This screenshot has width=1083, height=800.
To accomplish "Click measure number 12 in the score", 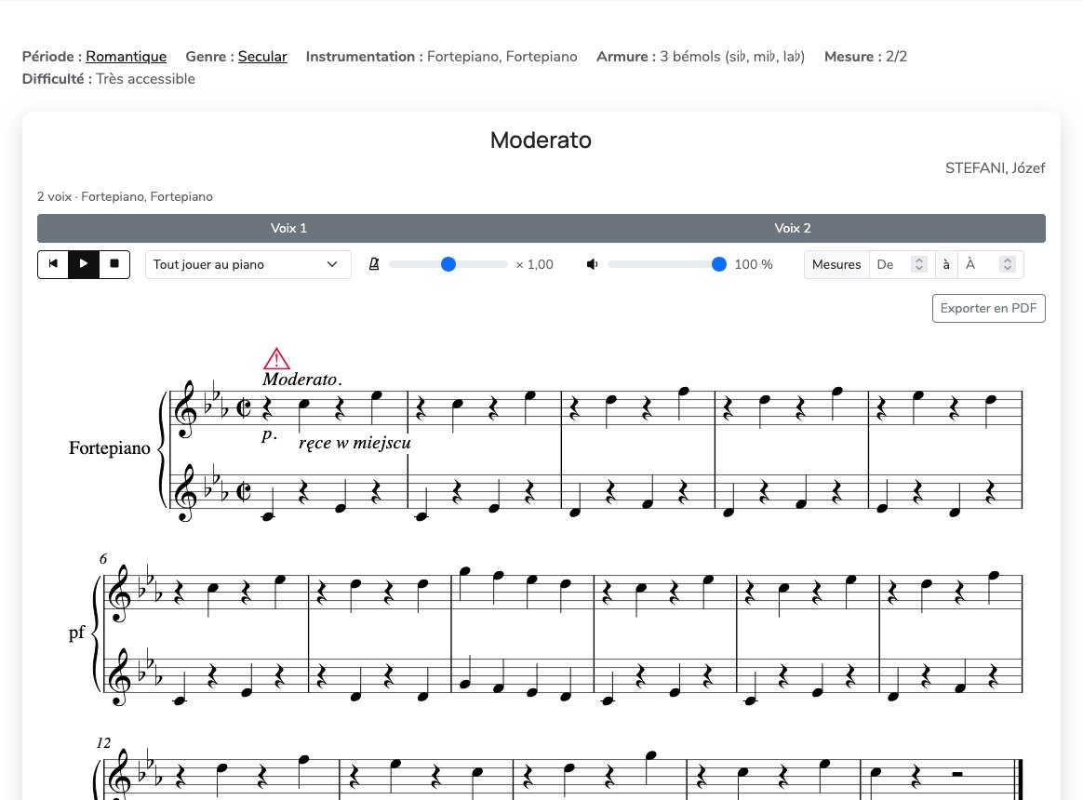I will tap(103, 743).
